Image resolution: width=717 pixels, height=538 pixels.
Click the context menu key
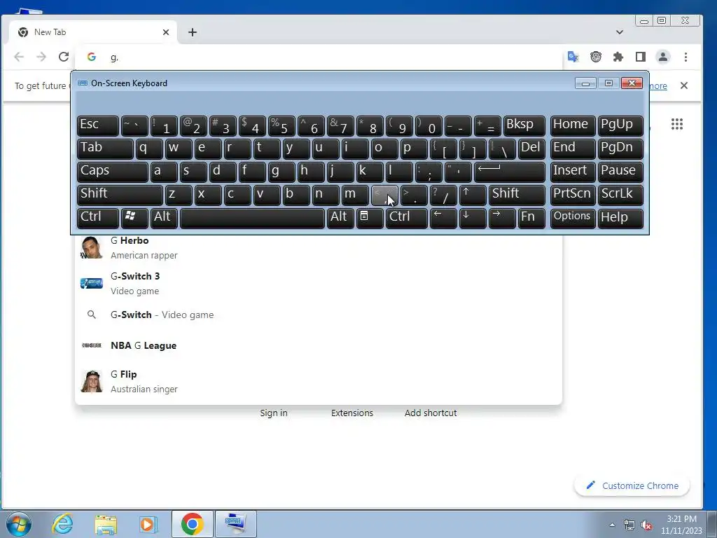pyautogui.click(x=370, y=218)
